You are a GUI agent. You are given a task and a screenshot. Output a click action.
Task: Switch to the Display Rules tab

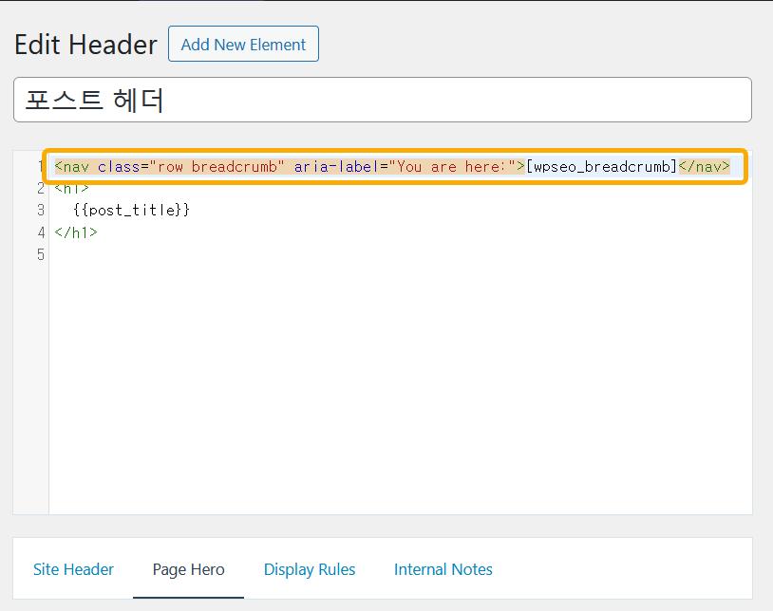(x=310, y=569)
